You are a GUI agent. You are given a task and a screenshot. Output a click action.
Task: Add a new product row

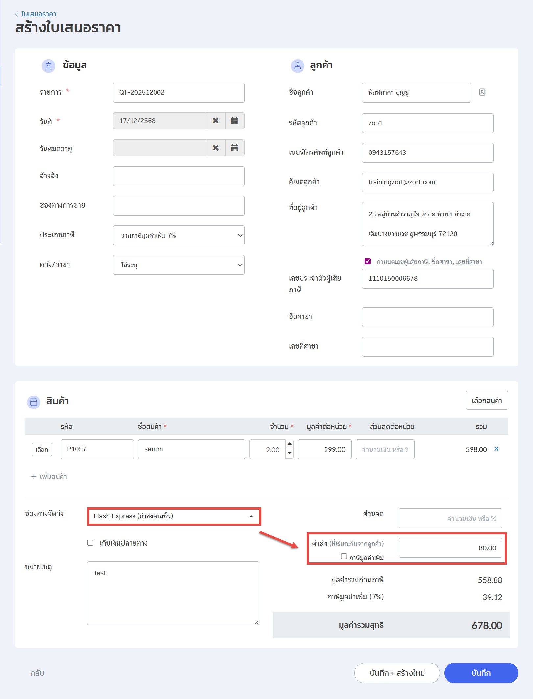(x=49, y=476)
